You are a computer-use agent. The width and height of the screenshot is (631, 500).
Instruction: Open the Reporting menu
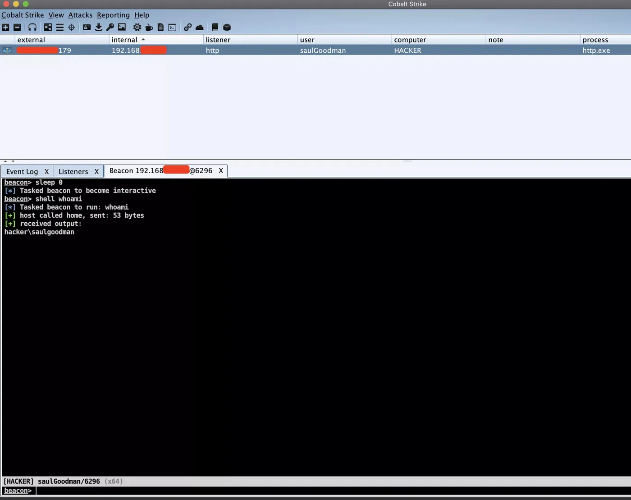pos(113,15)
